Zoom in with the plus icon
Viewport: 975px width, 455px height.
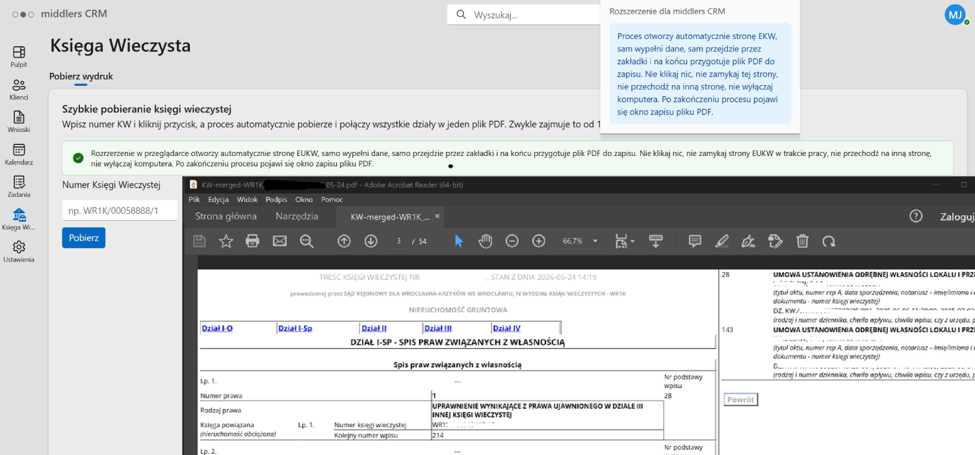point(539,241)
